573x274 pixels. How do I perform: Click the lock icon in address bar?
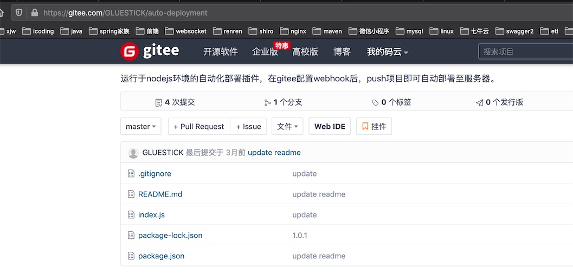35,12
